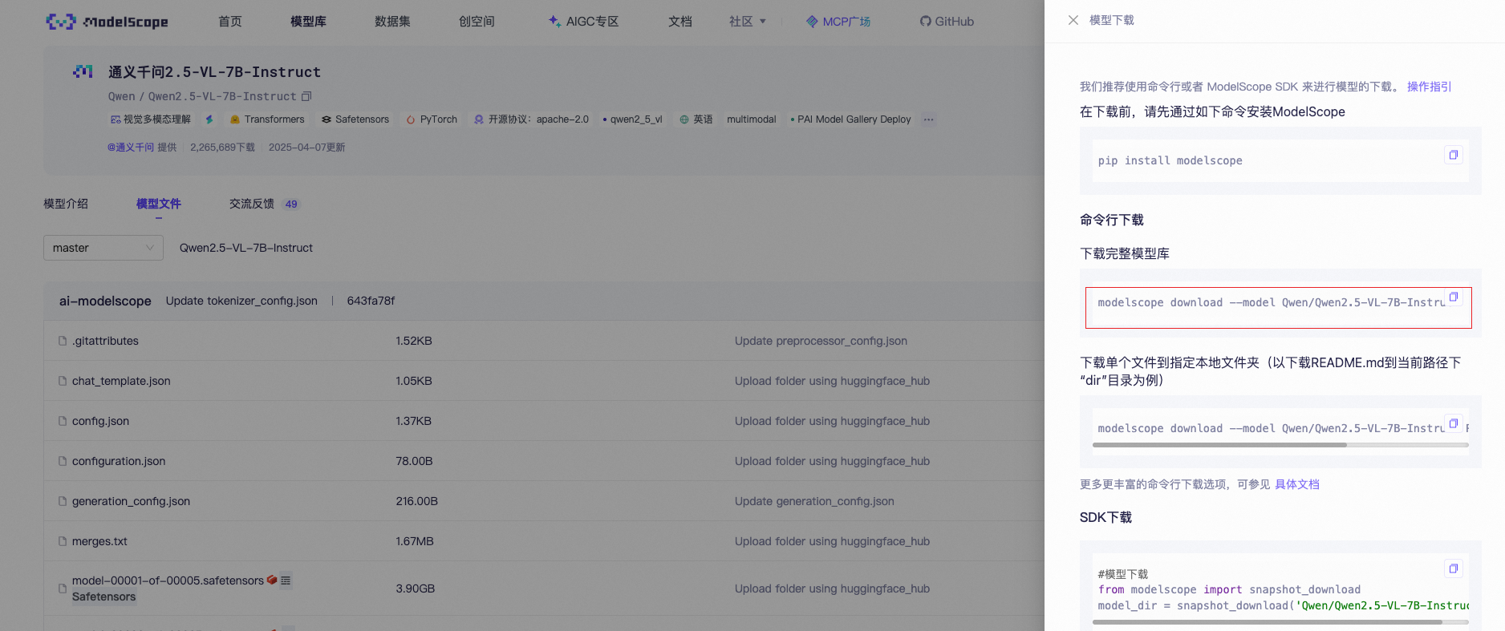1505x631 pixels.
Task: Click the multimodal tag
Action: [752, 119]
